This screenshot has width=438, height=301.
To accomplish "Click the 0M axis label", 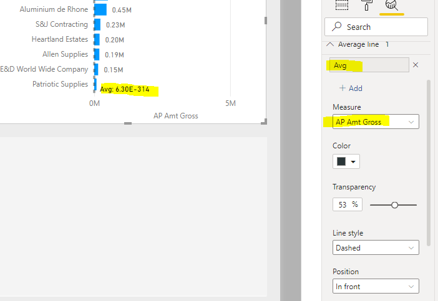I will coord(94,103).
